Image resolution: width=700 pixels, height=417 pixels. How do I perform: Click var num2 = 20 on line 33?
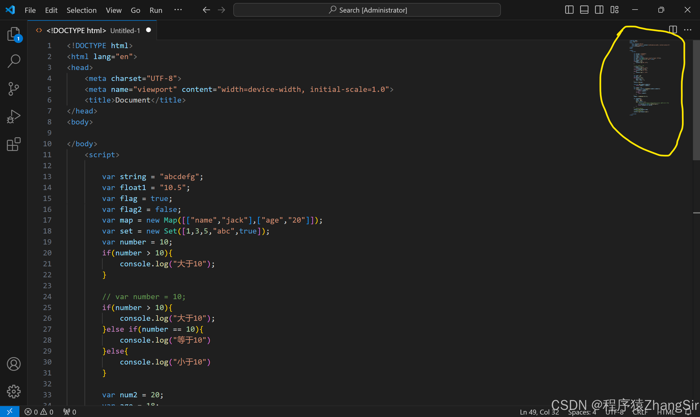(133, 395)
